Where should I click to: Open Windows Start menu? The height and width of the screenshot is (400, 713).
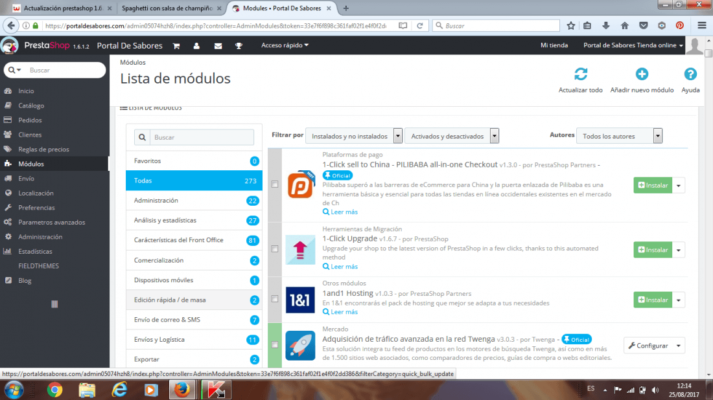(14, 390)
